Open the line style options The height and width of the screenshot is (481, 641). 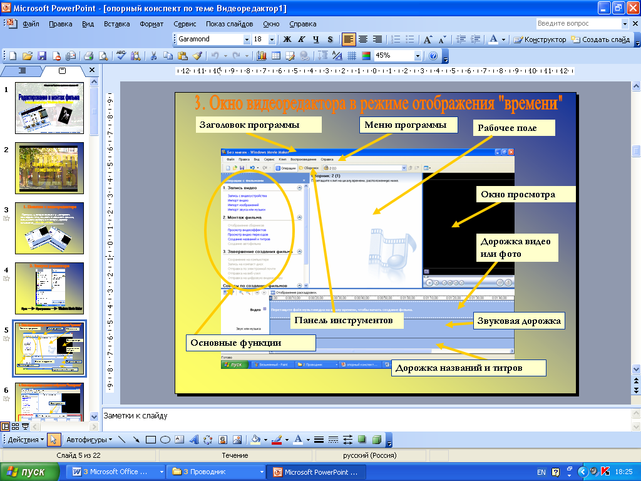pos(319,440)
